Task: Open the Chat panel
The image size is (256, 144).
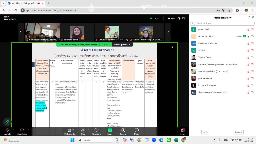Action: [83, 131]
